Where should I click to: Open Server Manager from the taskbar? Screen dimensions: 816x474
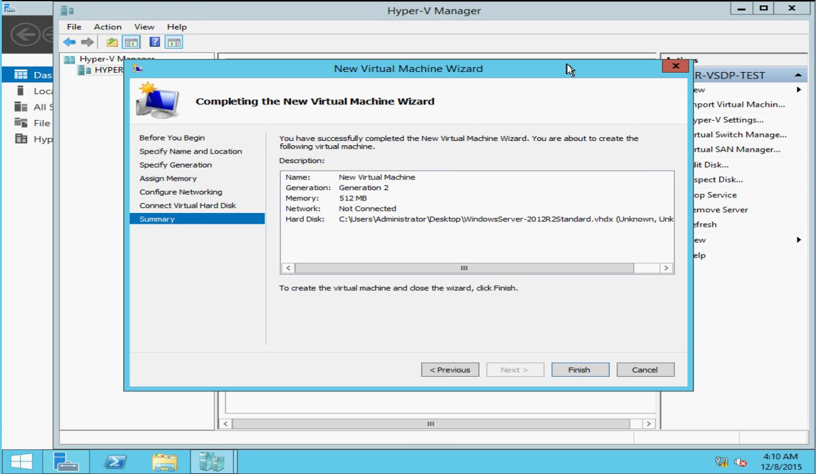(x=65, y=461)
